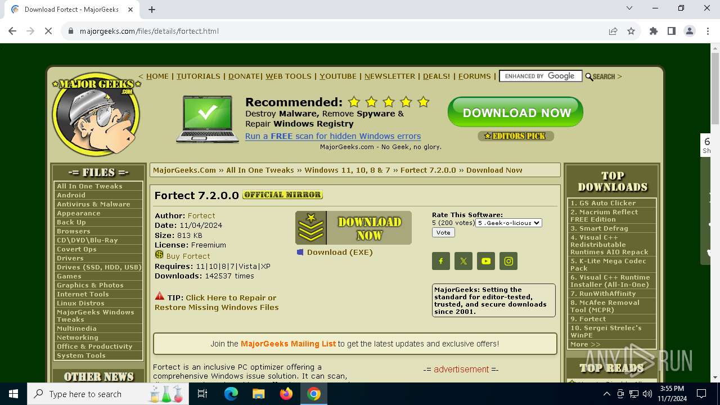Click the browser back arrow
Image resolution: width=720 pixels, height=405 pixels.
pyautogui.click(x=12, y=31)
